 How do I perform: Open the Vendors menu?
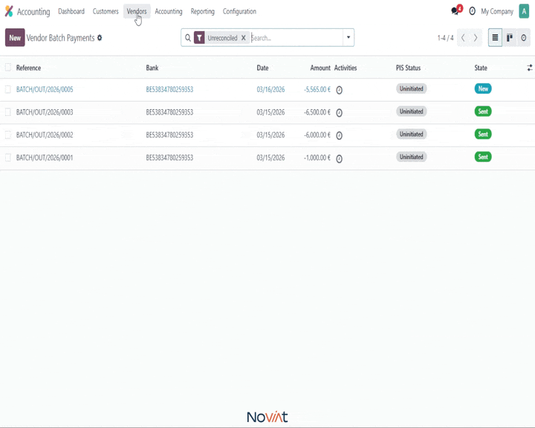pyautogui.click(x=137, y=11)
